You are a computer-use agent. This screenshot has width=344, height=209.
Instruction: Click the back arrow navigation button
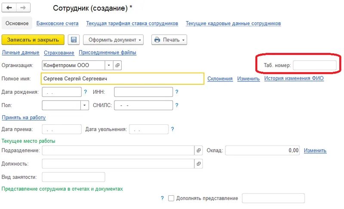[x=9, y=8]
